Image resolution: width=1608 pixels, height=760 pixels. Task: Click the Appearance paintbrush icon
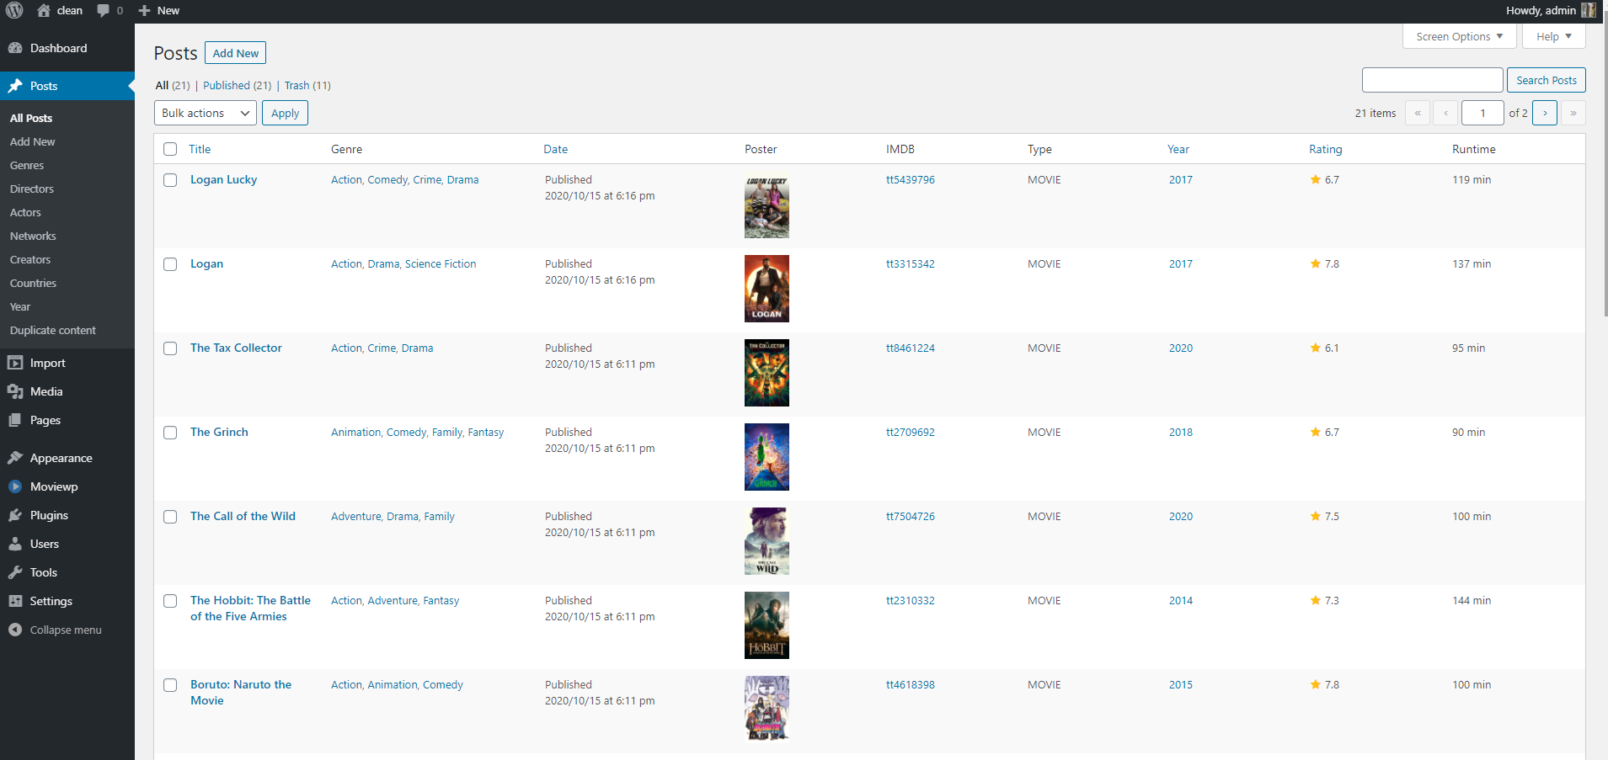(x=15, y=459)
